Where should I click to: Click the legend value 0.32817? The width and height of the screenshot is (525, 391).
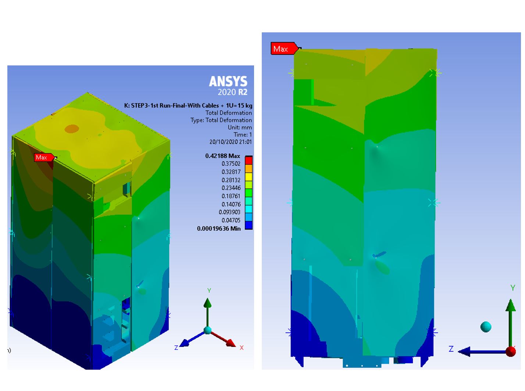point(231,172)
